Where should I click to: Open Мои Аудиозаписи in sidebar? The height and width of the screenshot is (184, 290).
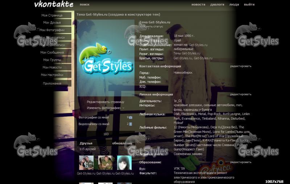(52, 45)
